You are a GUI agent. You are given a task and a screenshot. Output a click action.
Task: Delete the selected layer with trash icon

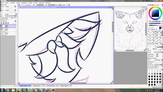8,23
